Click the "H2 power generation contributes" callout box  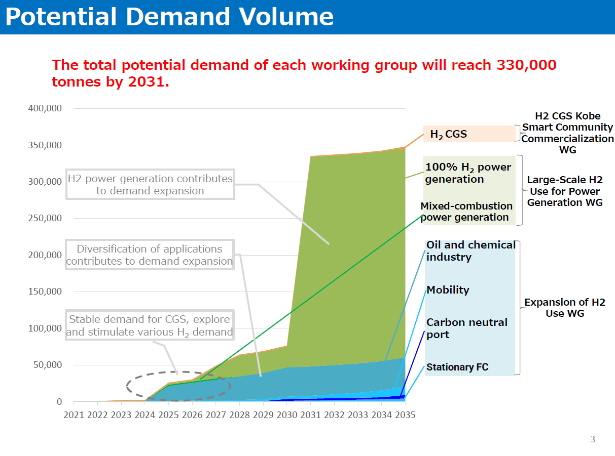click(x=150, y=185)
